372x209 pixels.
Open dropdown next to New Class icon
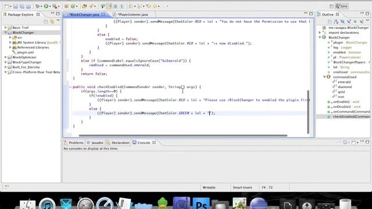(x=77, y=6)
